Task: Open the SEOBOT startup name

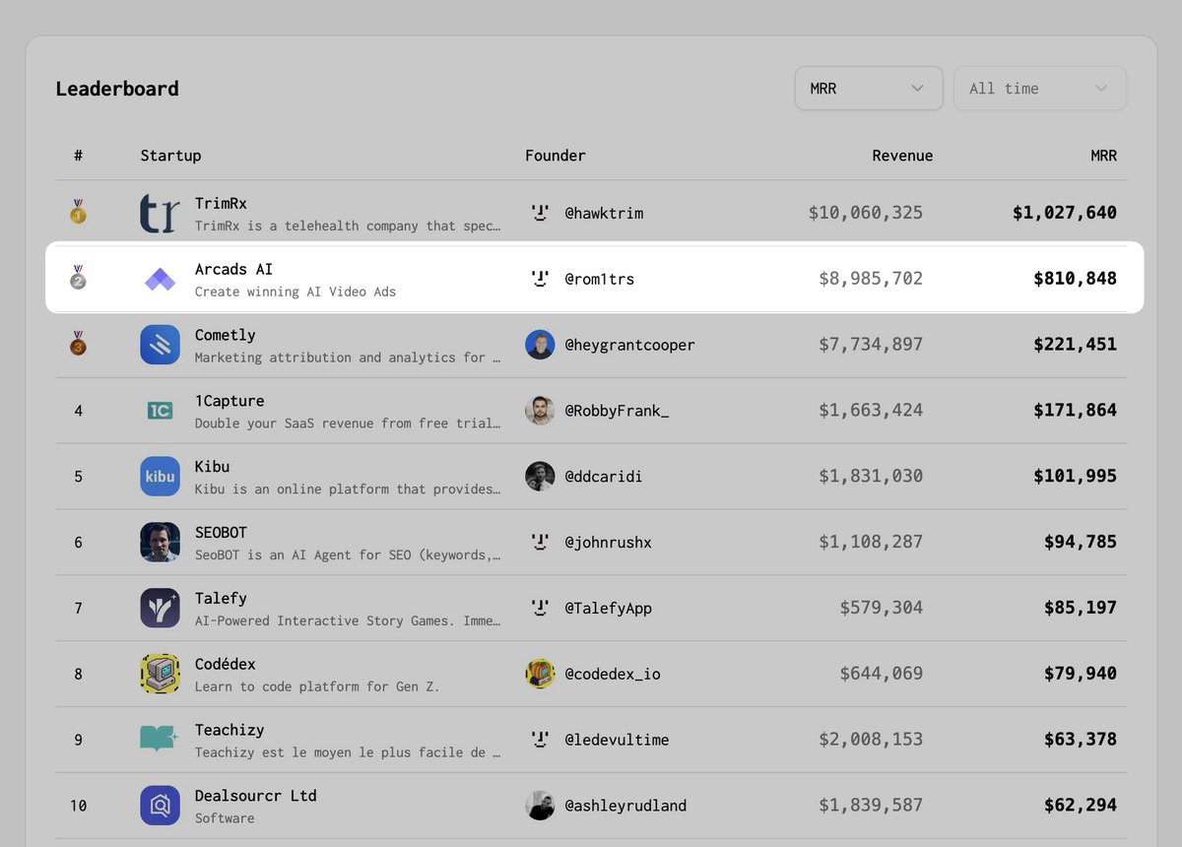Action: pyautogui.click(x=221, y=533)
